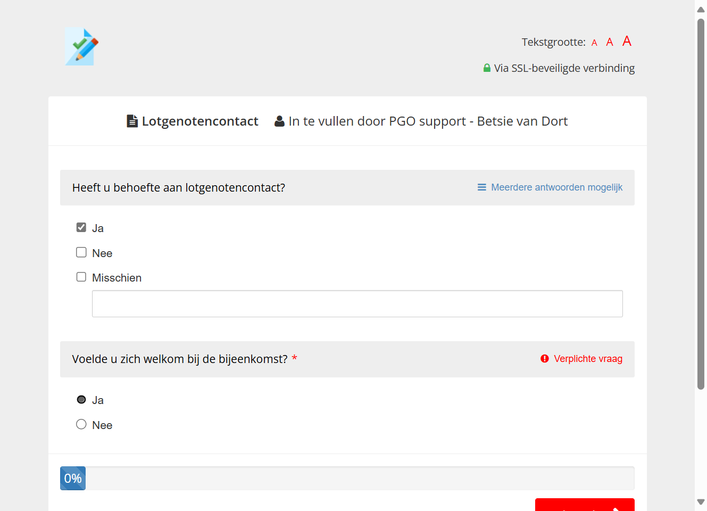
Task: Click the pencil-and-checkmark survey logo
Action: pyautogui.click(x=82, y=47)
